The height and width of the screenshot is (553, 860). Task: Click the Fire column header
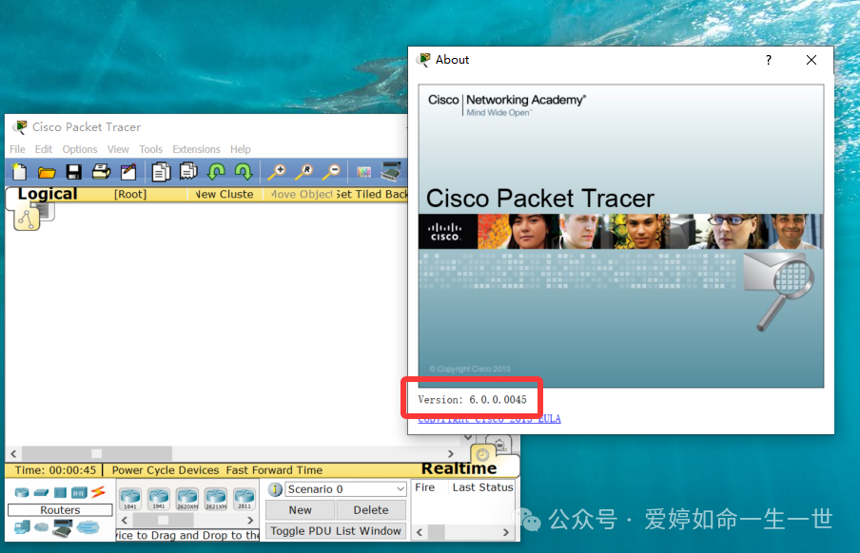tap(425, 487)
